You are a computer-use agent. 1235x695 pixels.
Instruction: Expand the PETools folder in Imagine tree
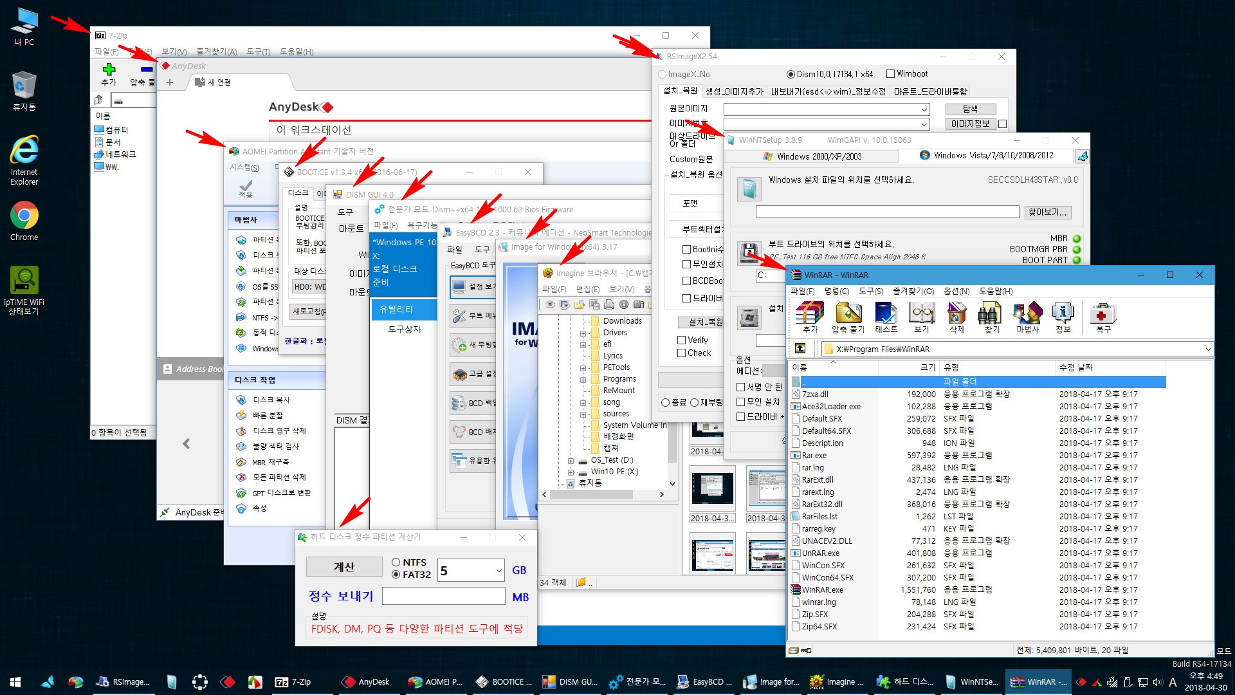583,368
